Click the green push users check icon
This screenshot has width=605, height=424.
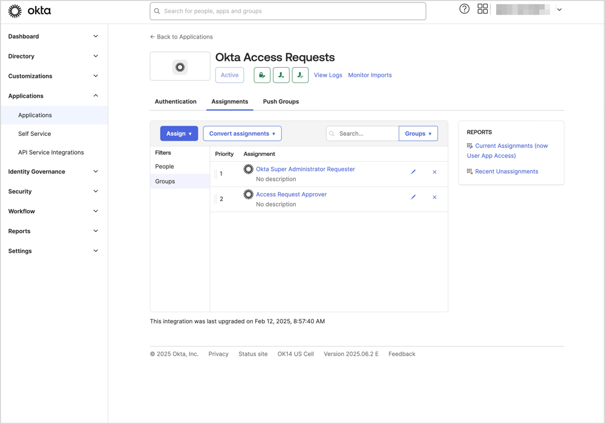[300, 75]
